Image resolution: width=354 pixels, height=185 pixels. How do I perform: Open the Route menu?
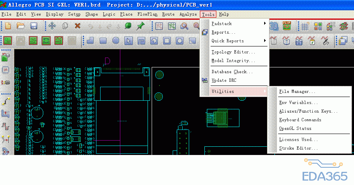coord(169,14)
